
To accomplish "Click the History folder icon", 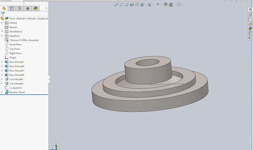I will click(x=7, y=23).
